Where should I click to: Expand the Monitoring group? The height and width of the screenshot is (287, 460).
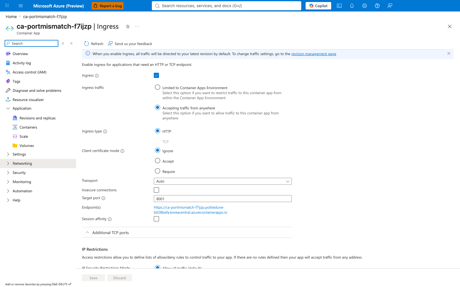[x=8, y=182]
